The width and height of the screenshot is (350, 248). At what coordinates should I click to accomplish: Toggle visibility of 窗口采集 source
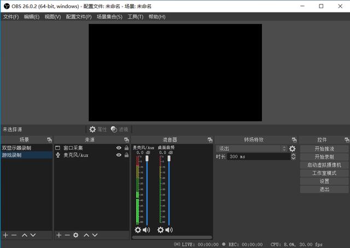119,148
